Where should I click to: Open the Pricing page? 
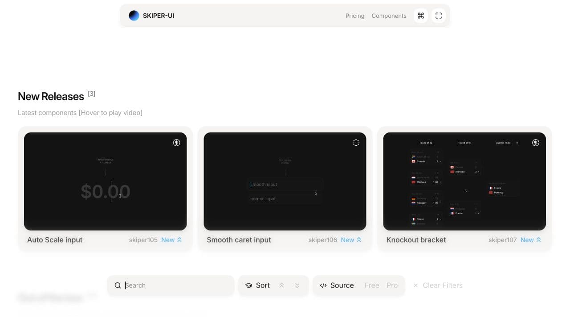355,16
